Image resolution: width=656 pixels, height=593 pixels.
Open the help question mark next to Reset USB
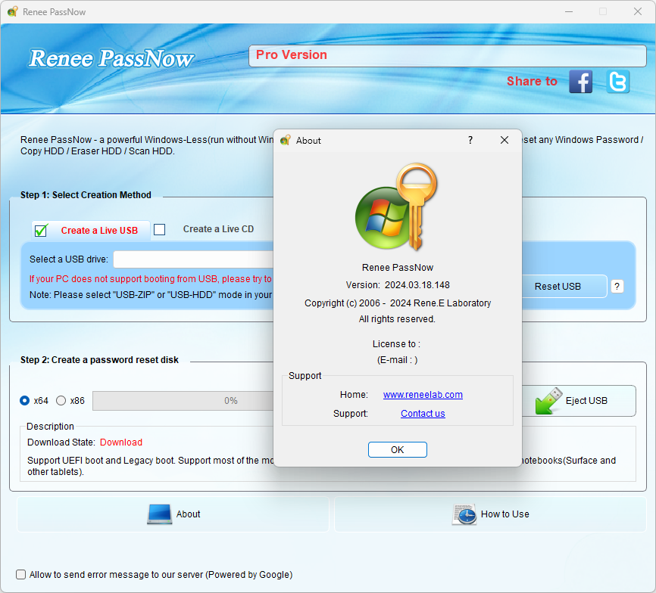point(617,287)
